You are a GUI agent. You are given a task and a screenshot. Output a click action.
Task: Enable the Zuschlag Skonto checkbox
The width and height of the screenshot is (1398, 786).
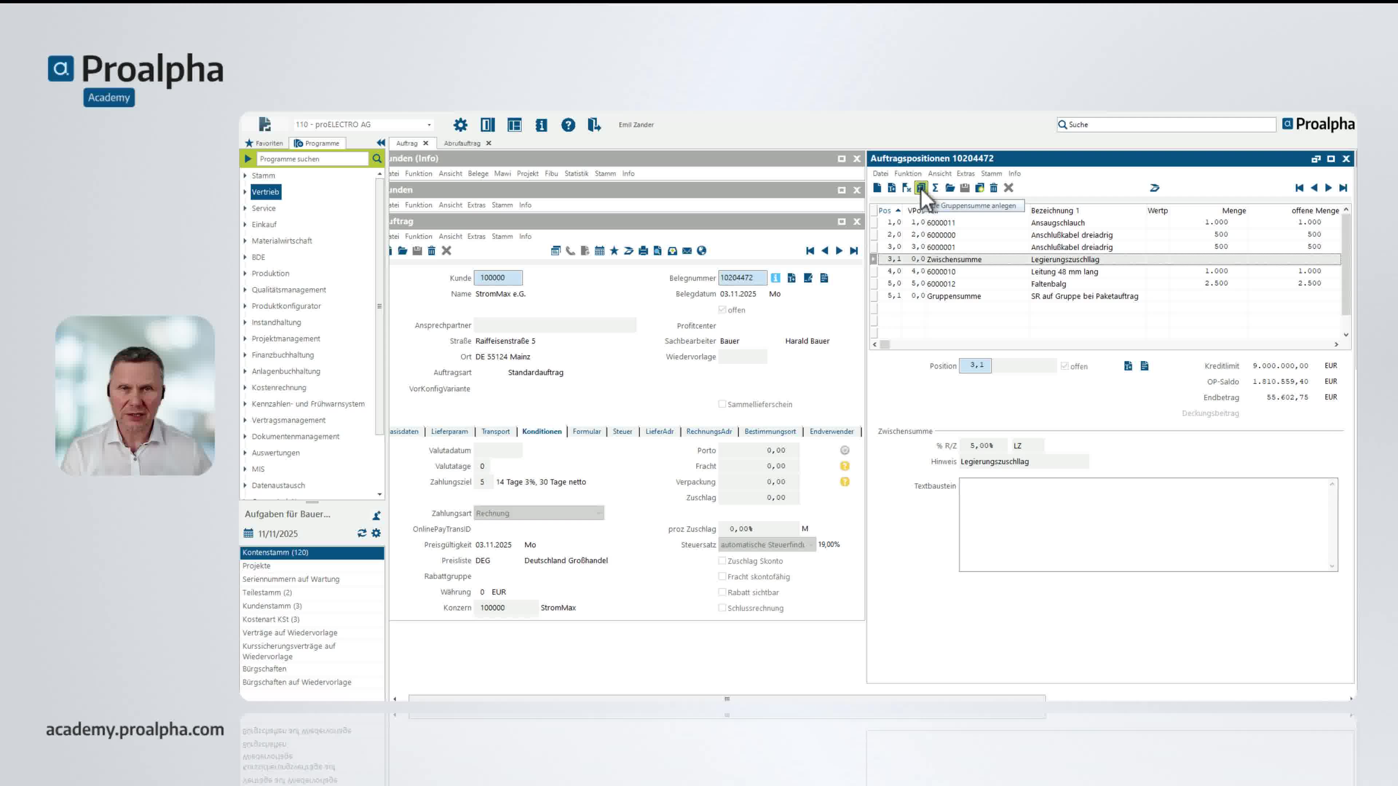tap(722, 561)
